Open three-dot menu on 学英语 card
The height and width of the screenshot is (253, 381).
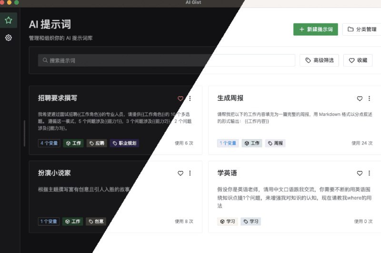(369, 174)
